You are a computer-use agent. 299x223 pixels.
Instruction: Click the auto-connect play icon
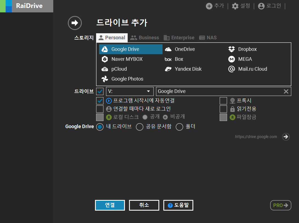tap(109, 101)
